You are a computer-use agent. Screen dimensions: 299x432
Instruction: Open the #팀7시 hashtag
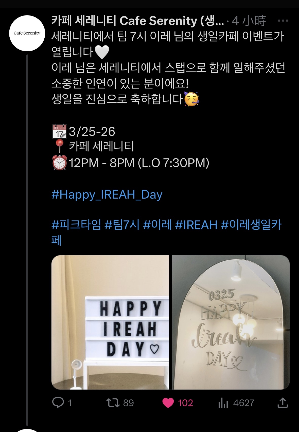pos(122,225)
